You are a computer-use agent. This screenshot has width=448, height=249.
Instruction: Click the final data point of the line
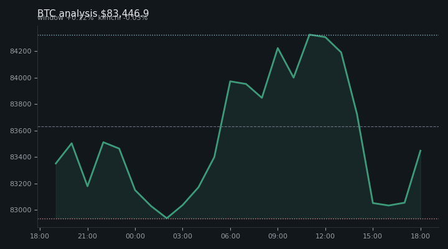pyautogui.click(x=421, y=151)
